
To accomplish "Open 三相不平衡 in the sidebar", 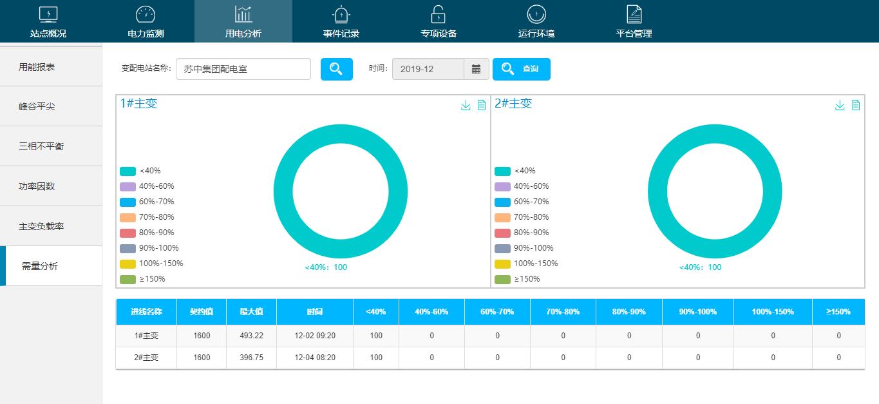I will point(51,146).
